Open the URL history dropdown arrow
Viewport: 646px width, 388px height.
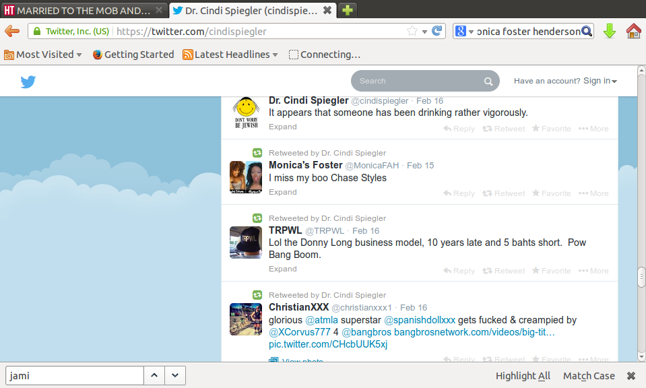pos(424,32)
